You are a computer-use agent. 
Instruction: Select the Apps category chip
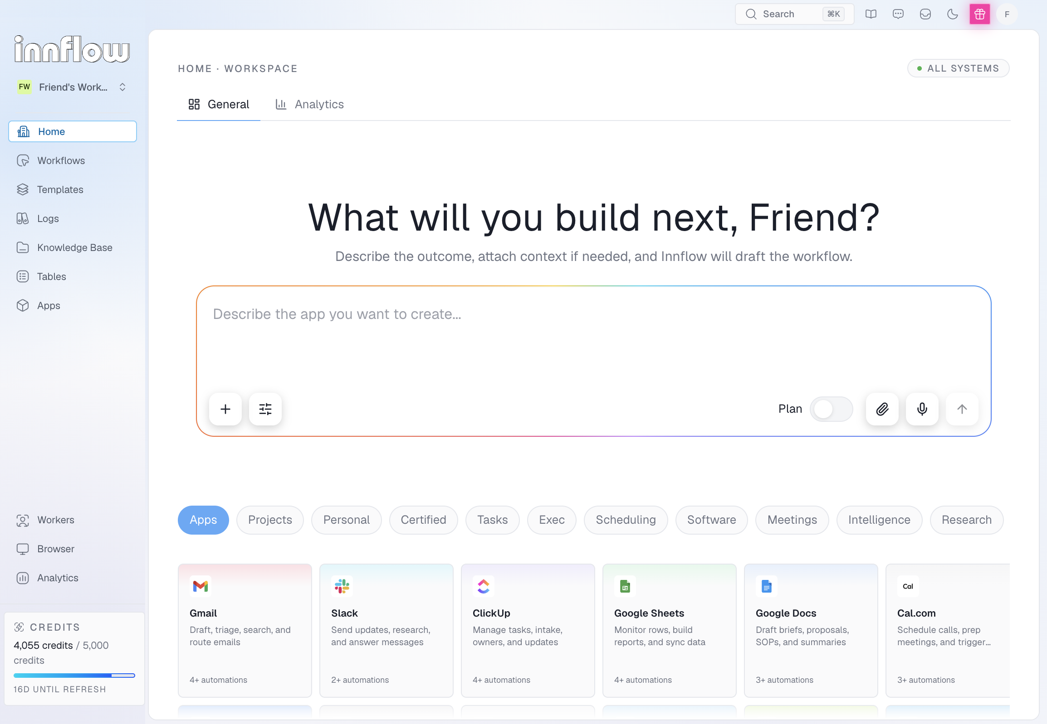pos(204,520)
